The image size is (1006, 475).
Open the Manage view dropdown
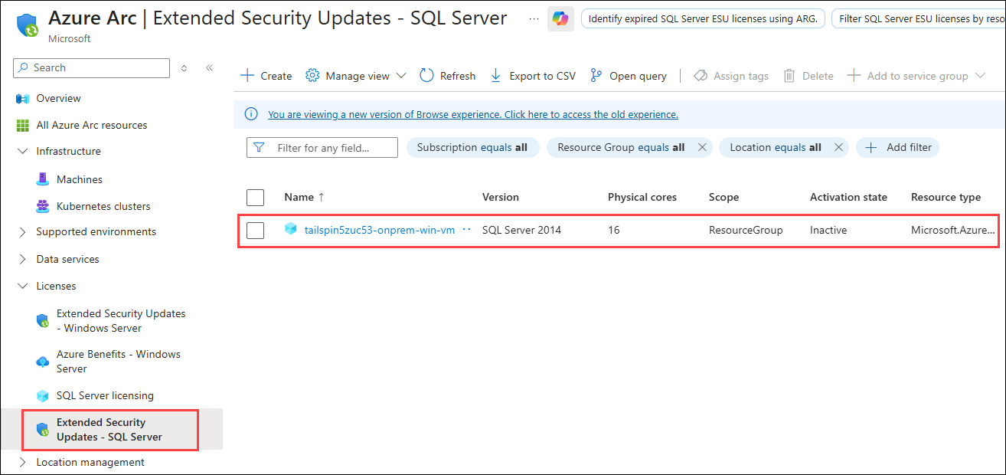355,75
